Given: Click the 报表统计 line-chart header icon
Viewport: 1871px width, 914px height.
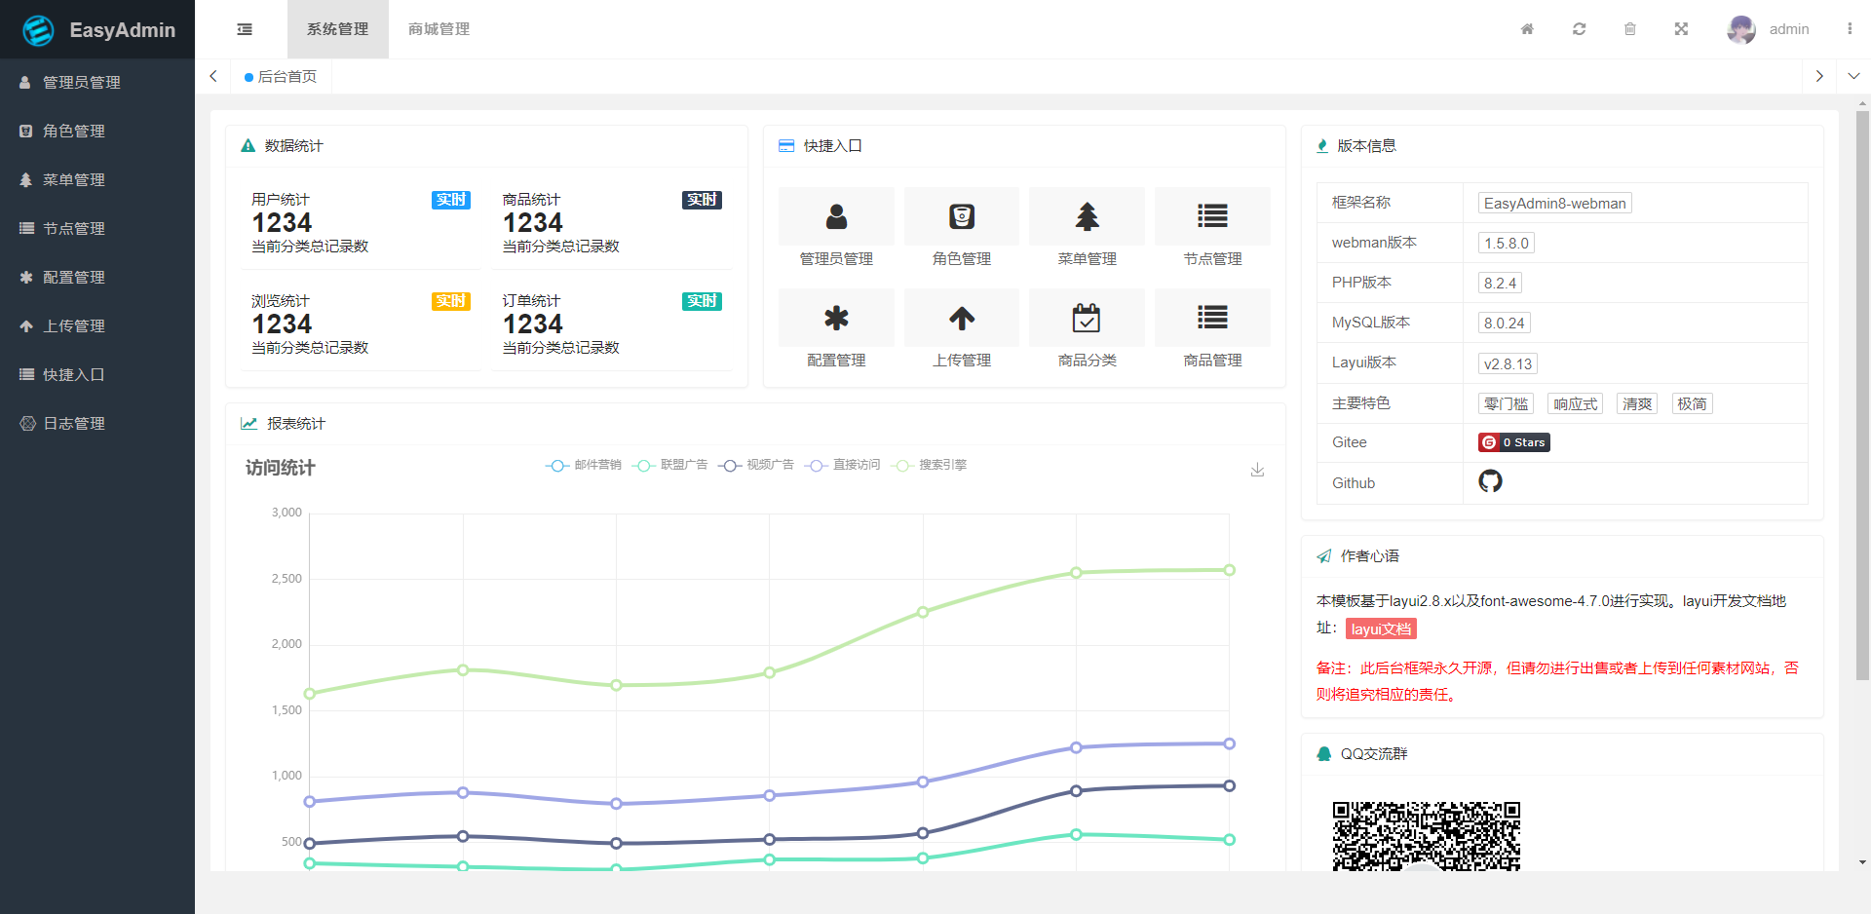Looking at the screenshot, I should [249, 424].
